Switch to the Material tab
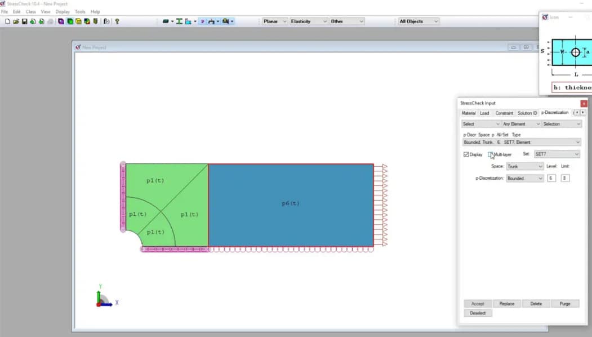 coord(468,113)
